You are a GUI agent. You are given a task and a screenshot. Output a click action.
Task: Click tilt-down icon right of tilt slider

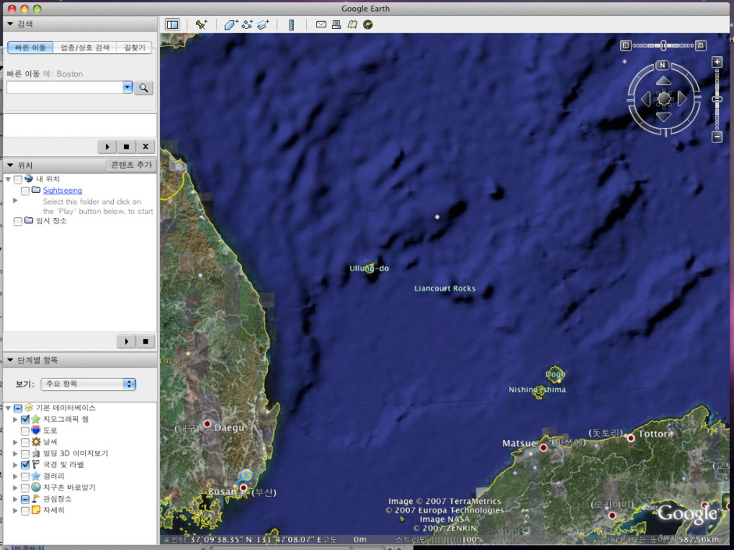tap(700, 45)
